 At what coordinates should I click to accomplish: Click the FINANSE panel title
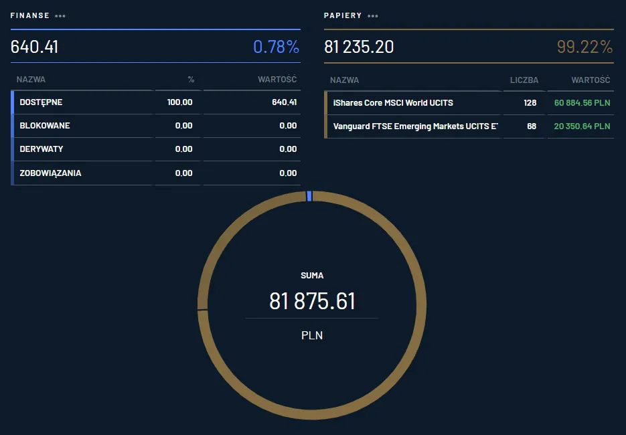(x=29, y=16)
